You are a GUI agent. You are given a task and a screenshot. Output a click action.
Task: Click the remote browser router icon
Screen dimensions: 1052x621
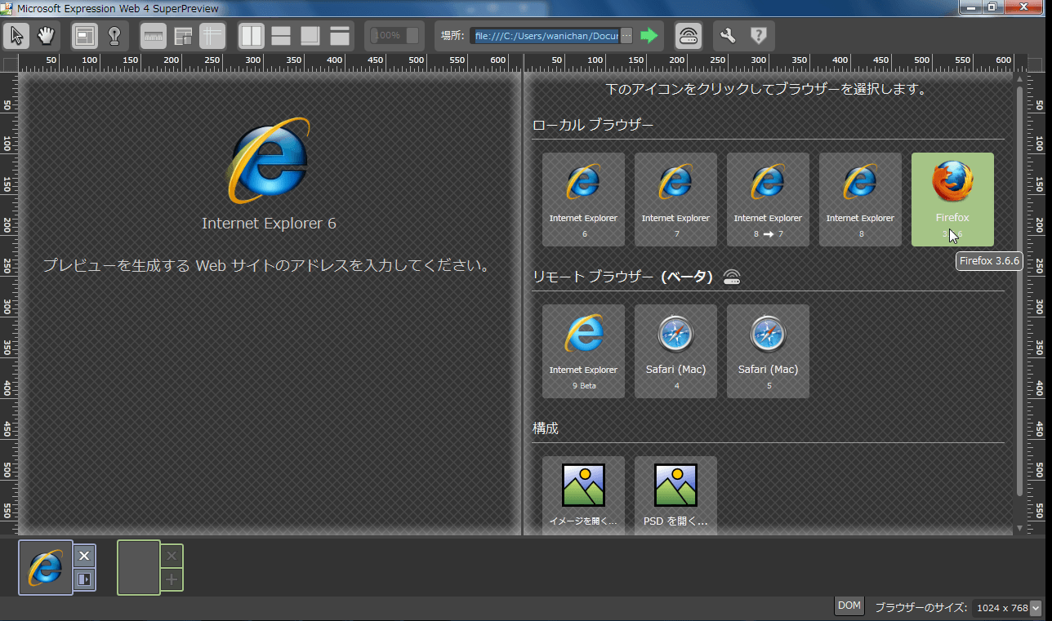(x=689, y=36)
